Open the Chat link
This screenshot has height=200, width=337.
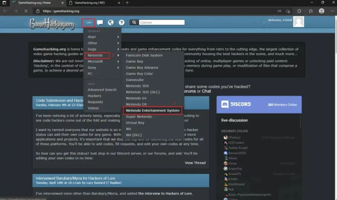[206, 91]
